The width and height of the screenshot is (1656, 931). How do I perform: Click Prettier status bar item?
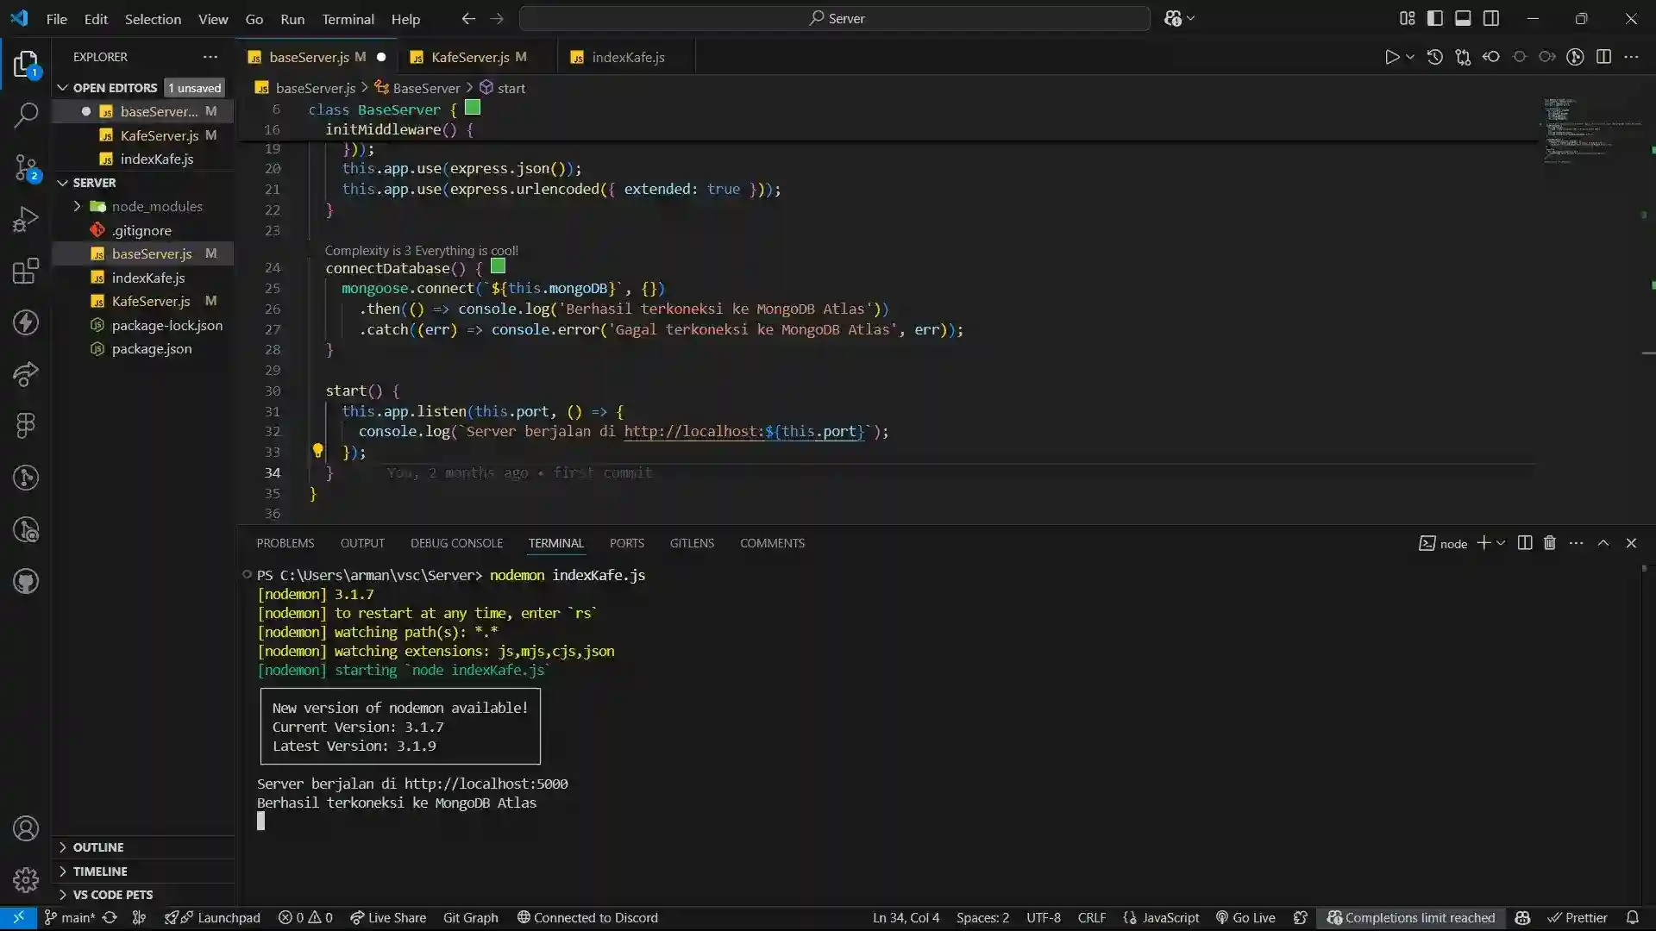pos(1578,918)
